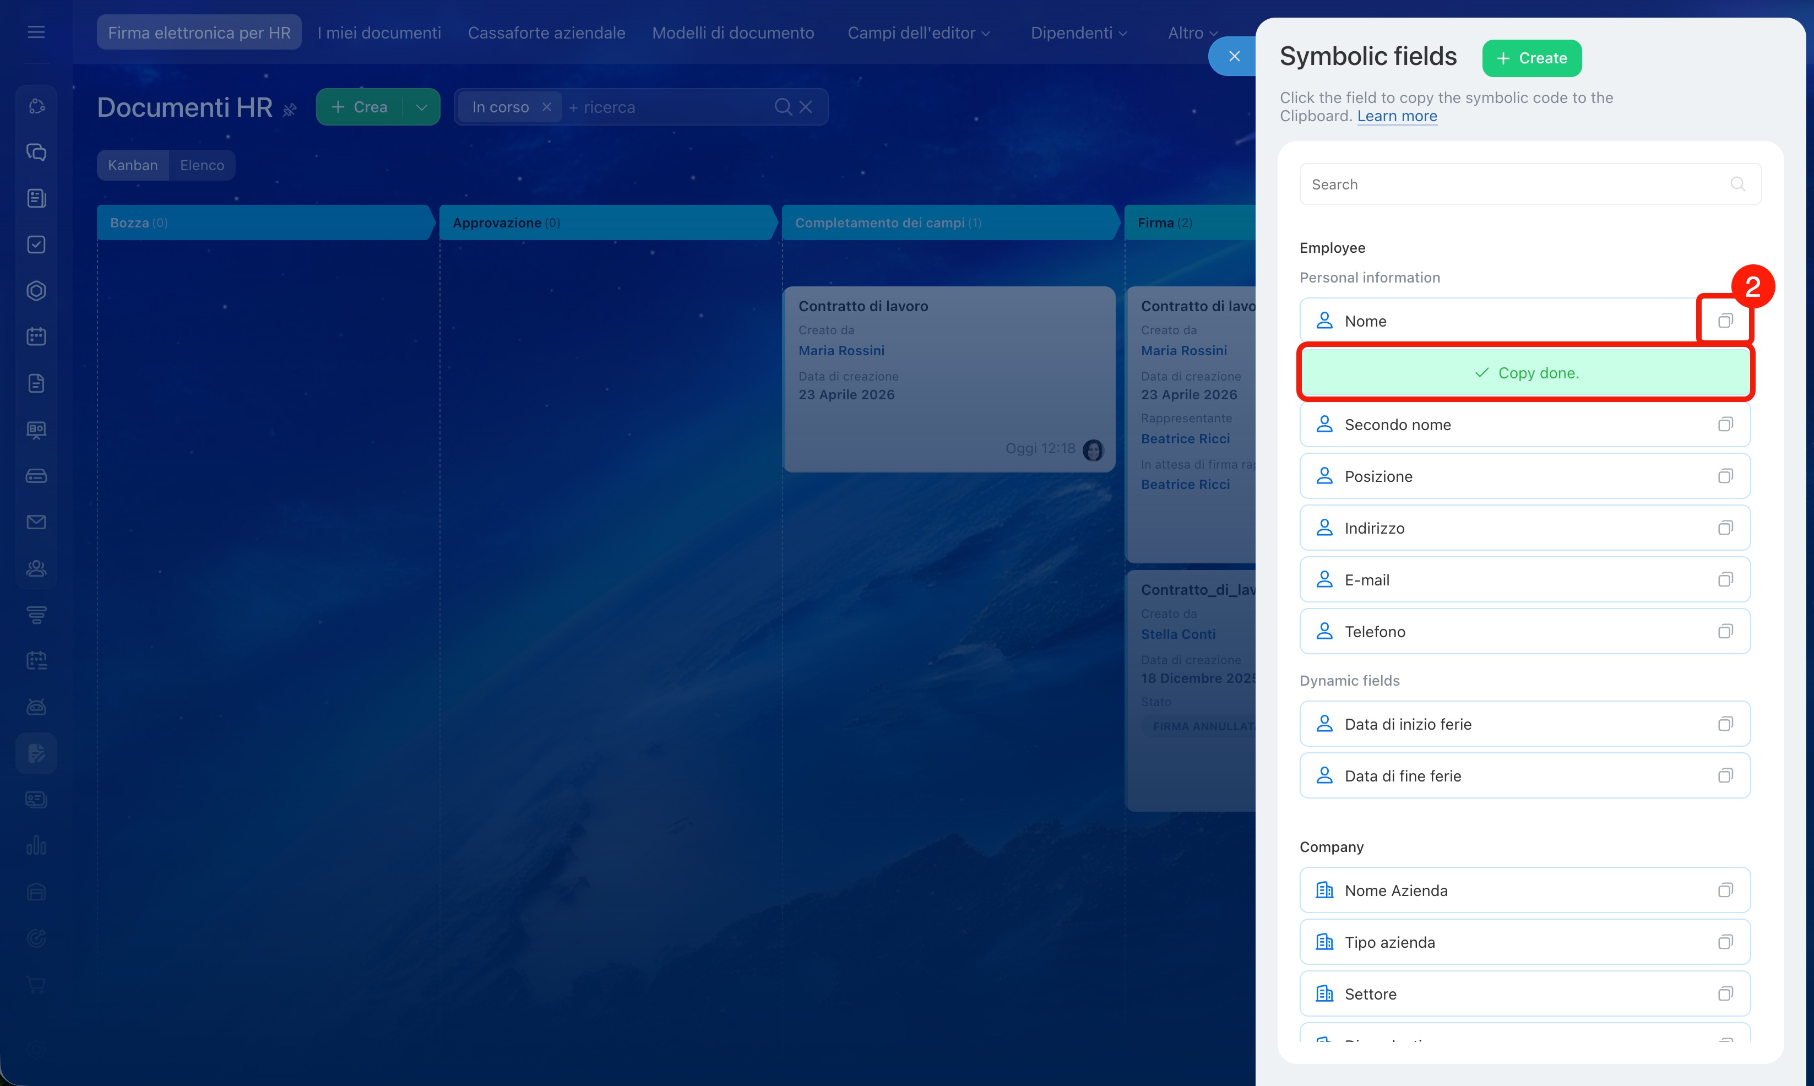Open the hamburger menu at top left
Viewport: 1814px width, 1086px height.
(x=36, y=32)
